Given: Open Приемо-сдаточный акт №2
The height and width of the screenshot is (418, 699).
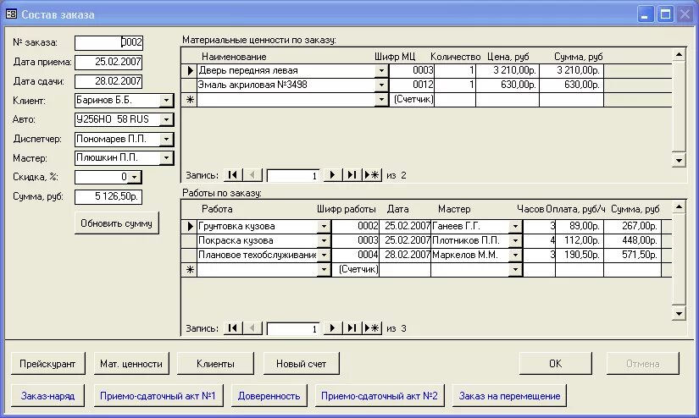Looking at the screenshot, I should point(380,396).
